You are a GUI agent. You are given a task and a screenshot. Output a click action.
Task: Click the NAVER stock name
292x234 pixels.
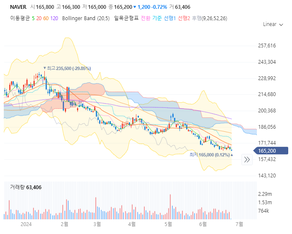(x=18, y=7)
